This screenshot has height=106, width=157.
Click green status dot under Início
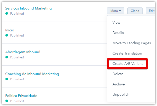click(7, 36)
